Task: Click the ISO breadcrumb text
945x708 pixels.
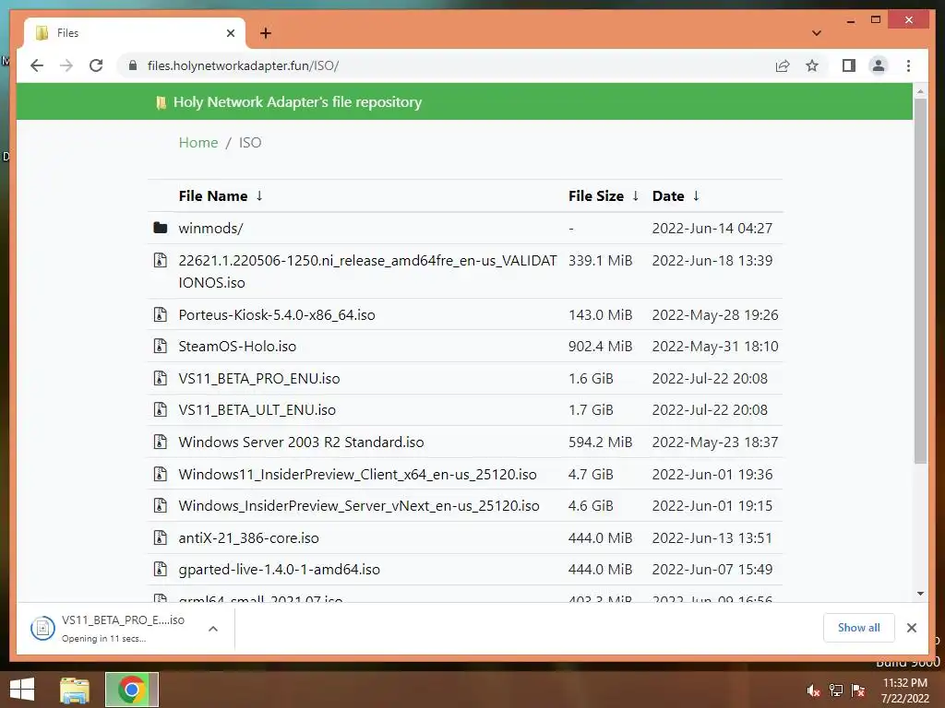Action: 250,143
